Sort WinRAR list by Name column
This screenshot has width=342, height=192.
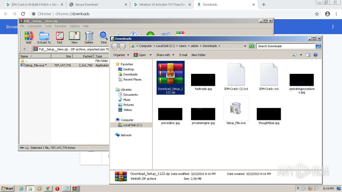pos(35,56)
